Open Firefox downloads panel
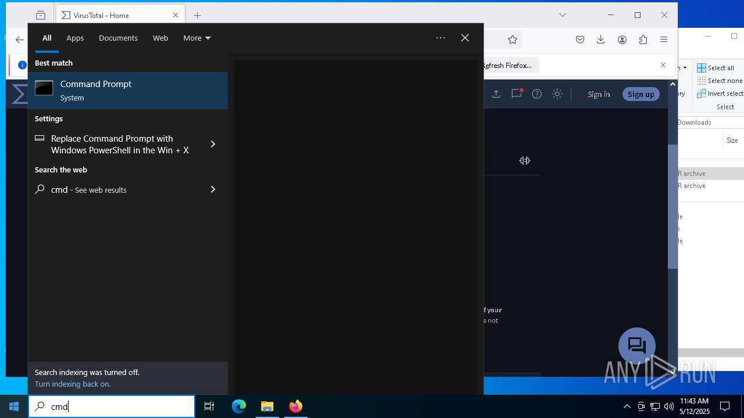 (x=601, y=39)
